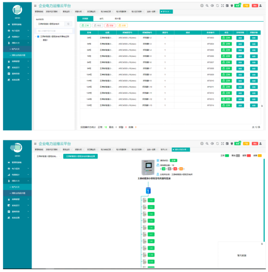Click small collapse icon at table right edge

(262, 106)
